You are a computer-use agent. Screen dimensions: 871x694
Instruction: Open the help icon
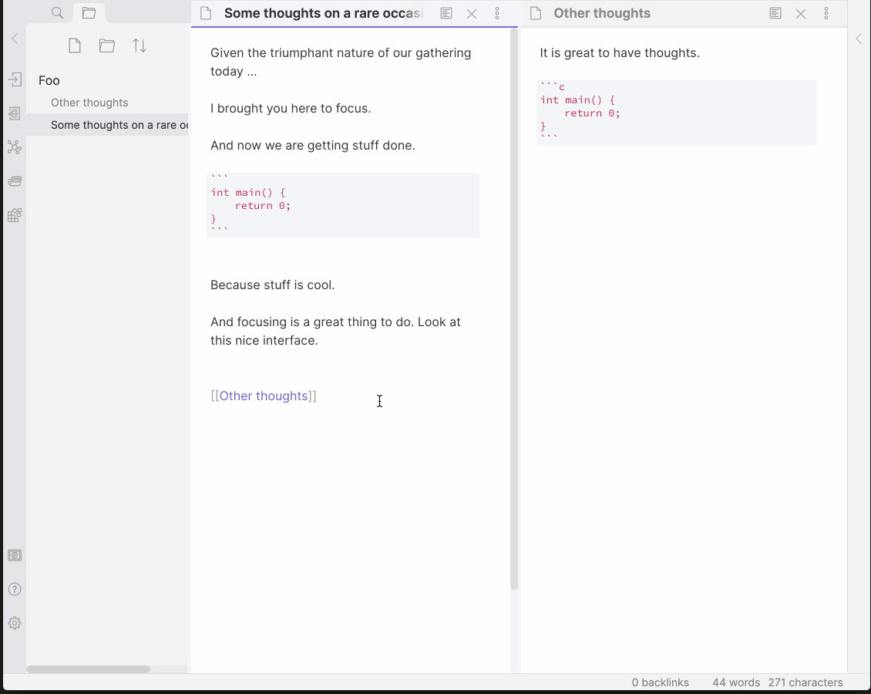[x=15, y=590]
